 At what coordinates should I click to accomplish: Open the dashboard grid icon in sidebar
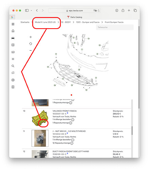pyautogui.click(x=13, y=24)
